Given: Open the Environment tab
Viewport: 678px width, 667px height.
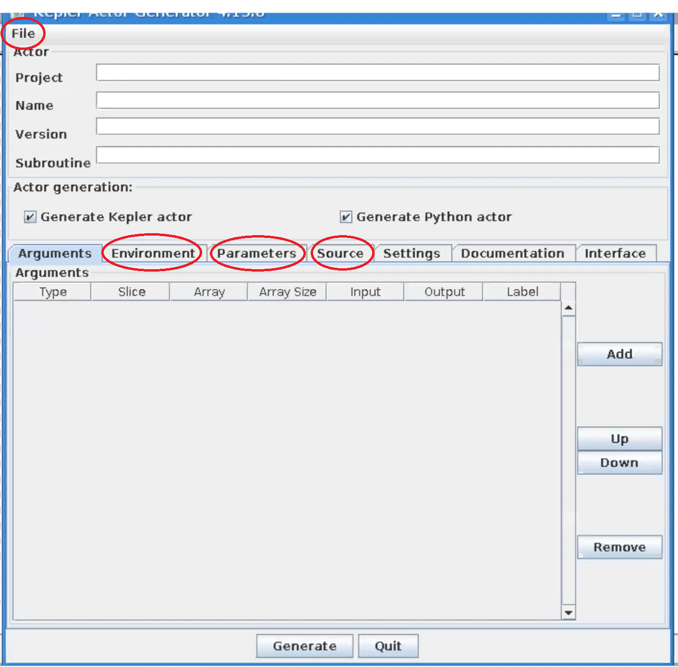Looking at the screenshot, I should pos(153,253).
